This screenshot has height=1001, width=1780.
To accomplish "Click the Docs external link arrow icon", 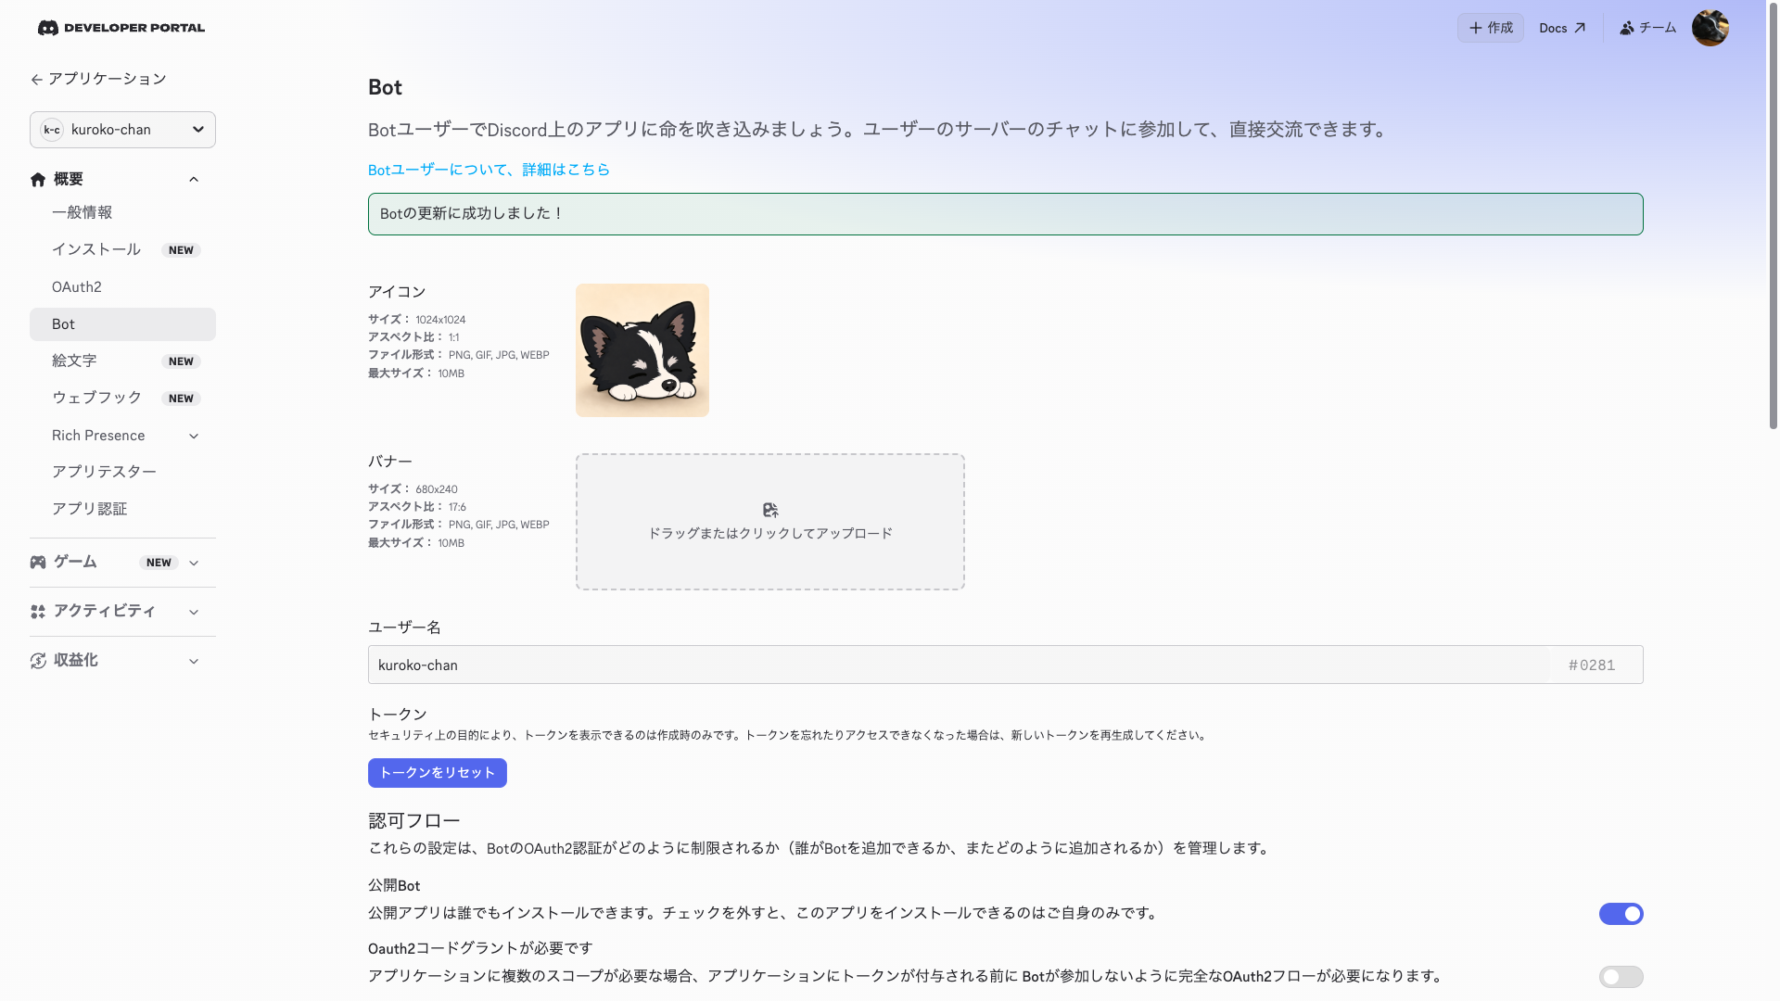I will [1580, 28].
